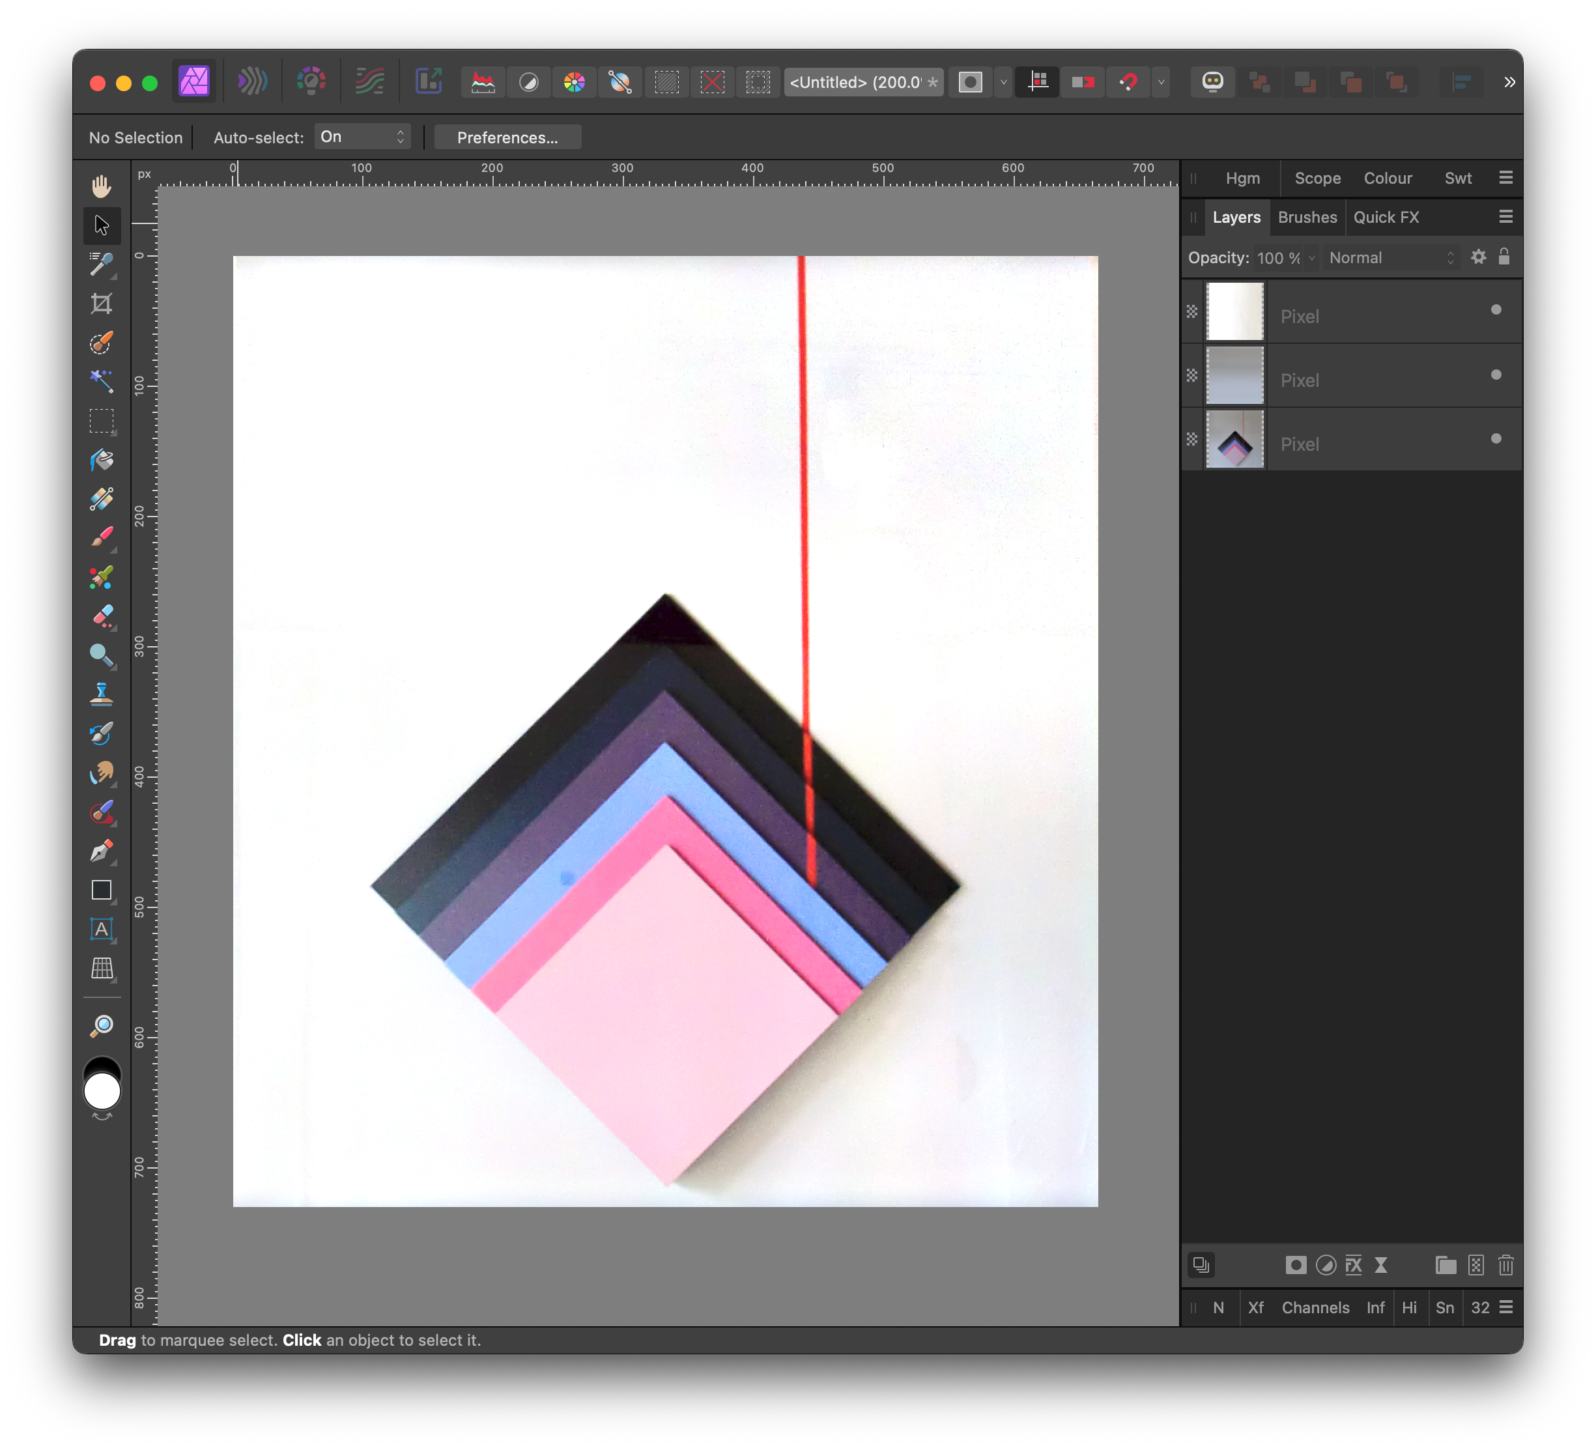Toggle the layer lock padlock
The image size is (1596, 1450).
click(1504, 257)
